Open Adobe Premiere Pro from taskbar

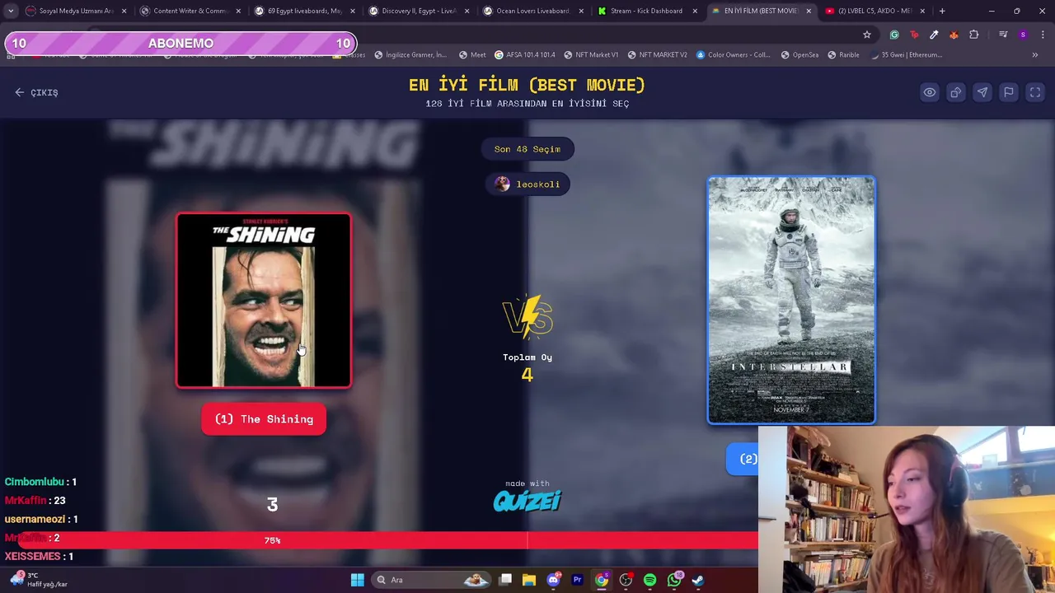[577, 580]
